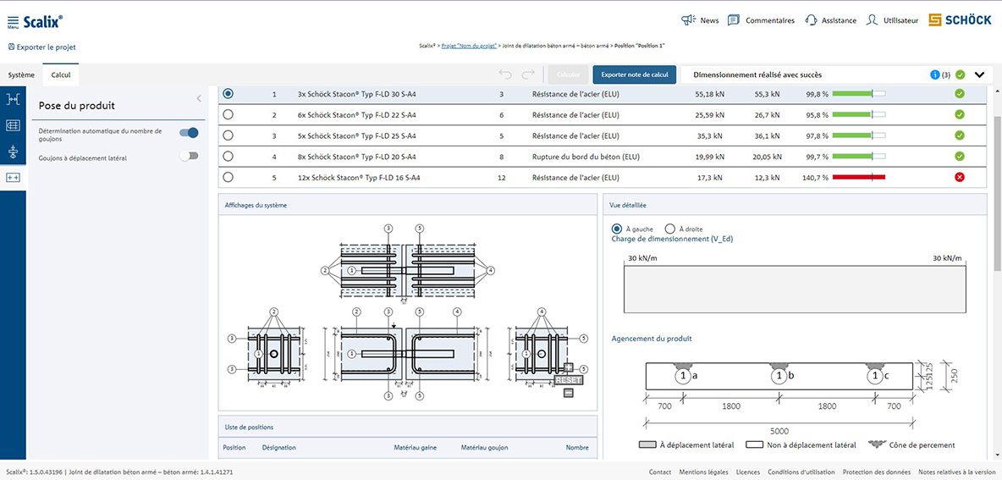Click green check icon for F-LD 25 row
1002x480 pixels.
click(x=959, y=135)
